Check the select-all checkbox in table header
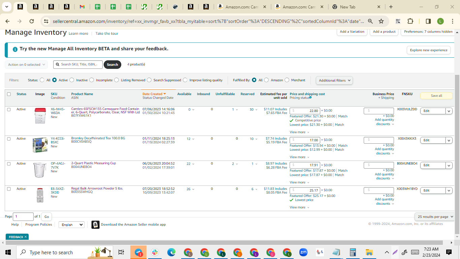Screen dimensions: 460x259 (x=9, y=94)
